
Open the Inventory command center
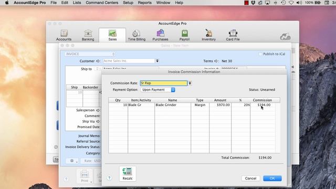click(x=208, y=35)
